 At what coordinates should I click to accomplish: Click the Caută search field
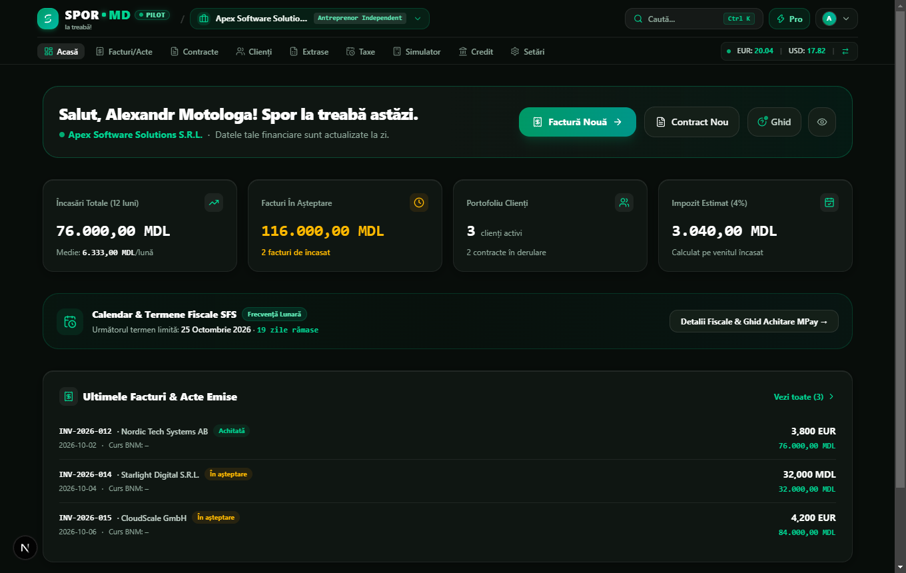pyautogui.click(x=693, y=19)
